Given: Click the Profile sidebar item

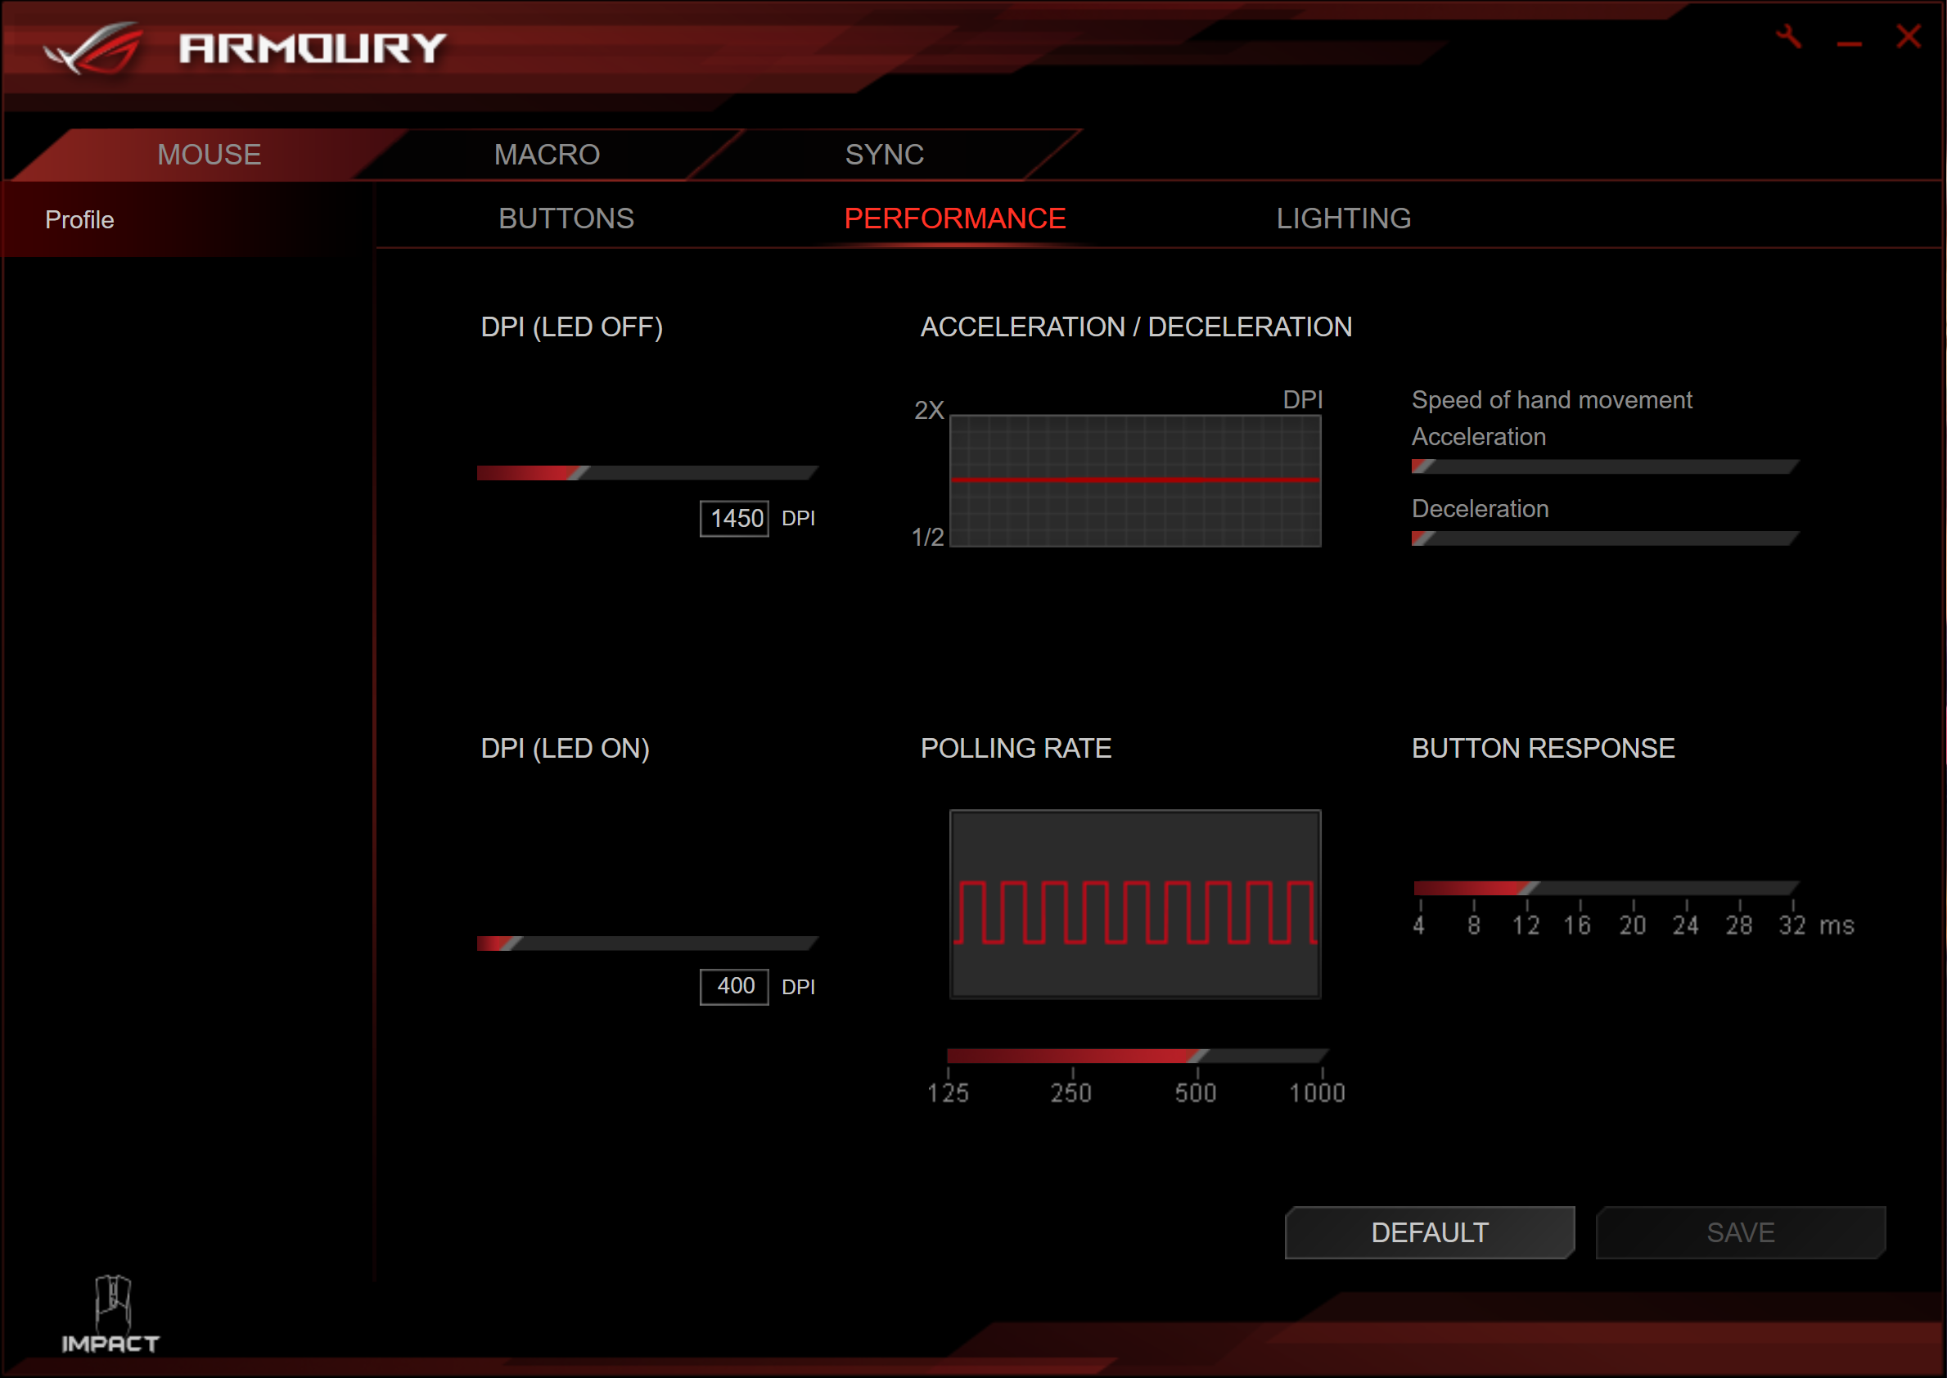Looking at the screenshot, I should click(x=79, y=220).
